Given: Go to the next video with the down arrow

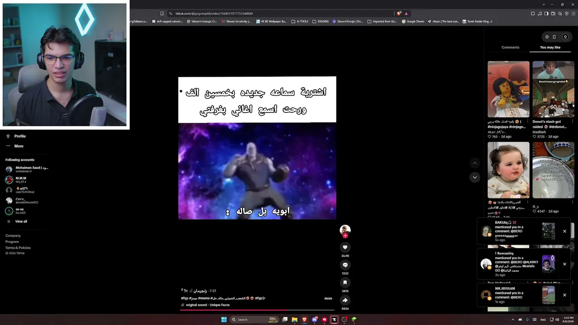Looking at the screenshot, I should pos(474,177).
